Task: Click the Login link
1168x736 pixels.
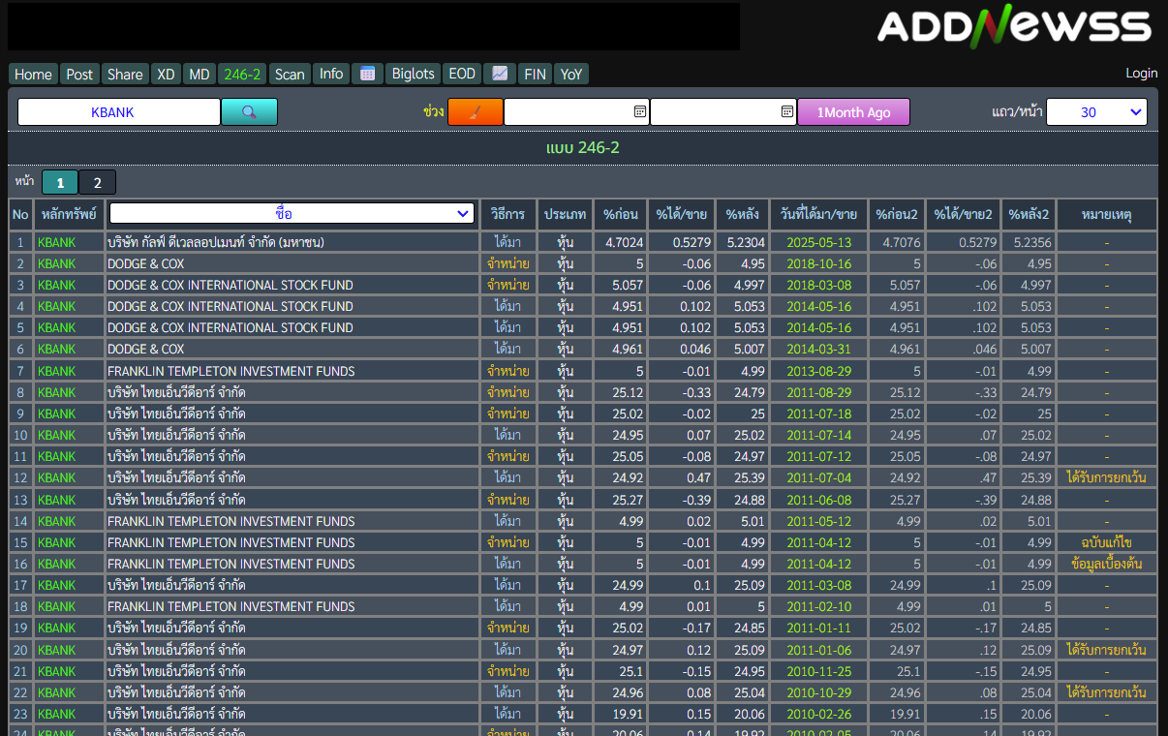Action: coord(1142,74)
